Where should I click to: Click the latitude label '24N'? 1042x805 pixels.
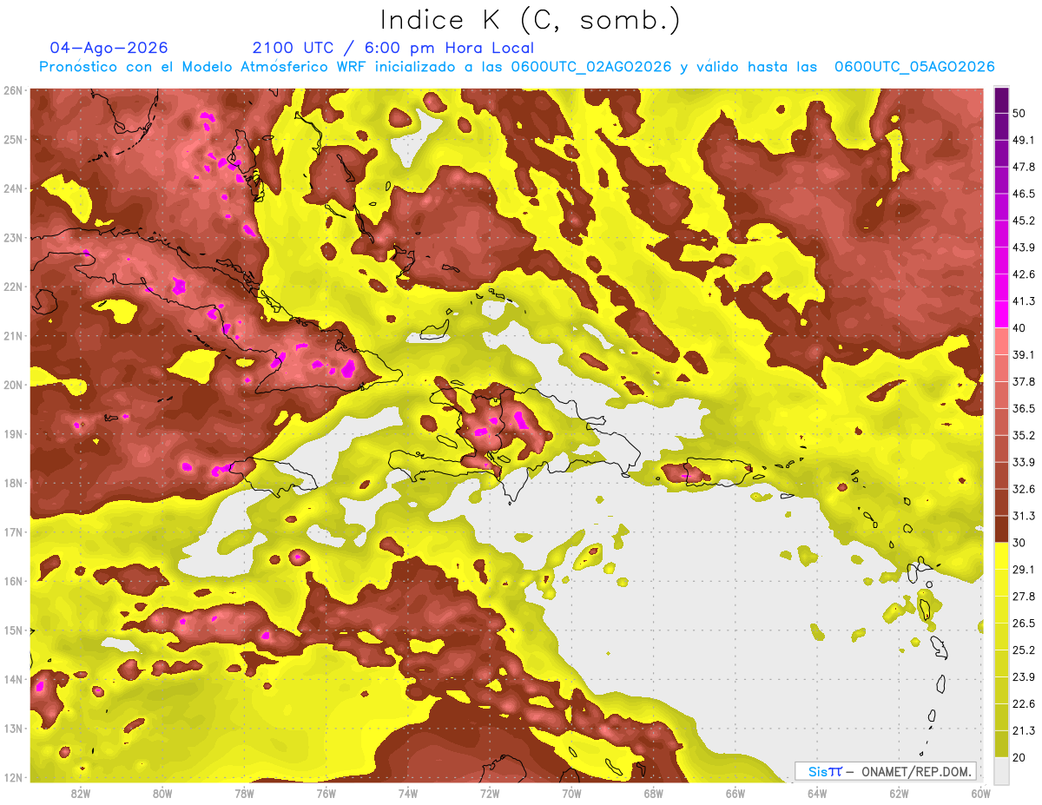tap(13, 188)
